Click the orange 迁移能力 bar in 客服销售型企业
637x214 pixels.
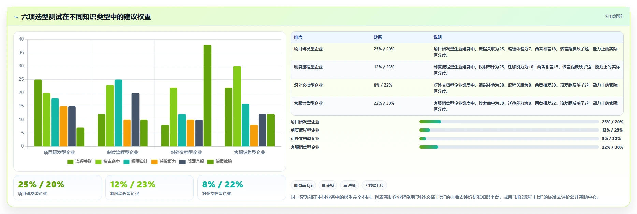click(x=254, y=136)
